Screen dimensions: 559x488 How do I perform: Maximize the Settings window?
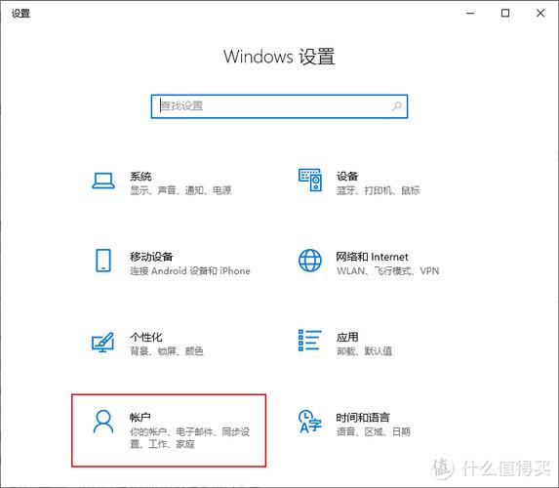tap(505, 14)
